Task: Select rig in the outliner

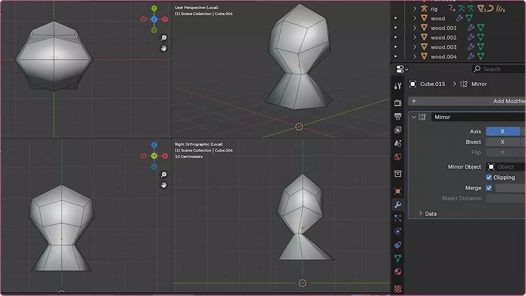Action: (434, 9)
